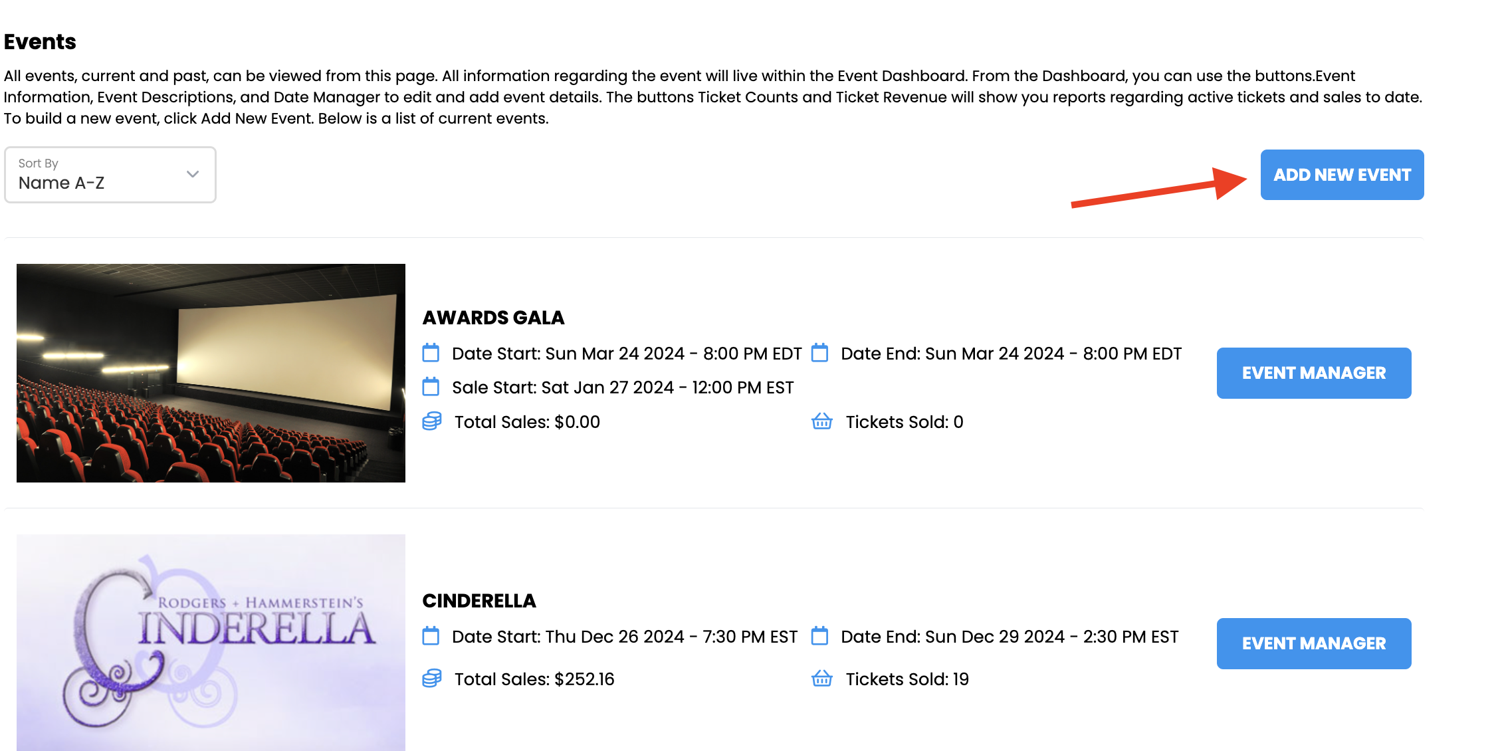Click the CINDERELLA event title
This screenshot has height=751, width=1502.
pos(479,601)
